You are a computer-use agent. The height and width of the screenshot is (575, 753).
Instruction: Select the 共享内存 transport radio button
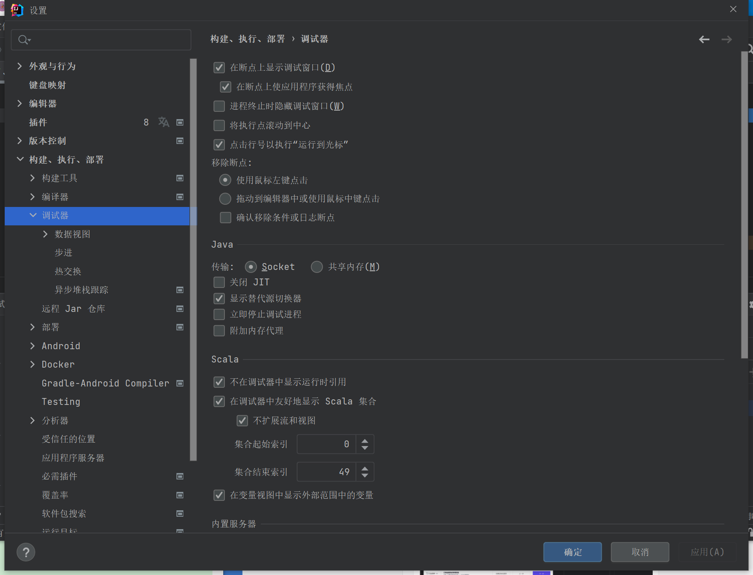(x=317, y=267)
